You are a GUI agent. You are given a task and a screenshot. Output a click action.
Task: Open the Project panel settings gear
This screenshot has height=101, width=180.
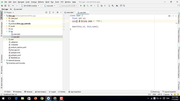pos(57,12)
